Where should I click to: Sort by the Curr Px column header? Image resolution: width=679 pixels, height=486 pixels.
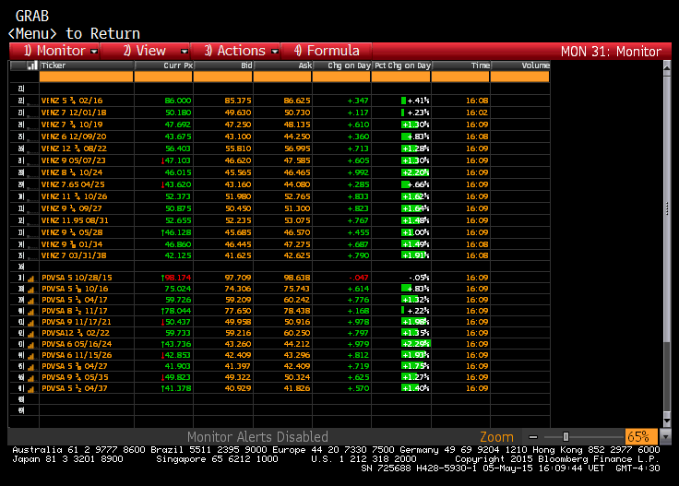163,65
